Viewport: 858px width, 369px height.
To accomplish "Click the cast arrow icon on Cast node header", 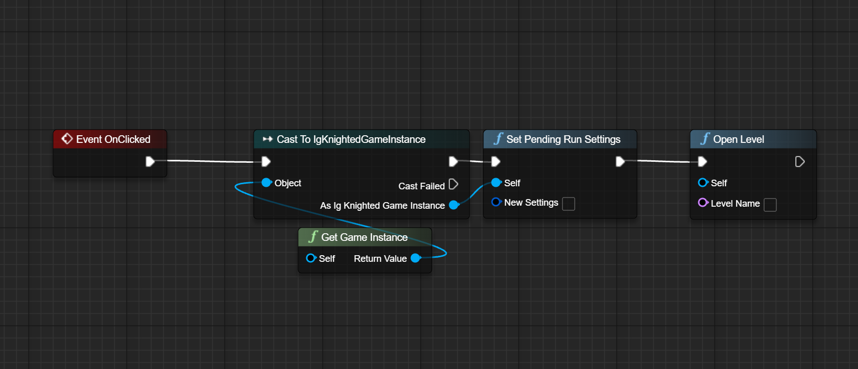I will (267, 139).
